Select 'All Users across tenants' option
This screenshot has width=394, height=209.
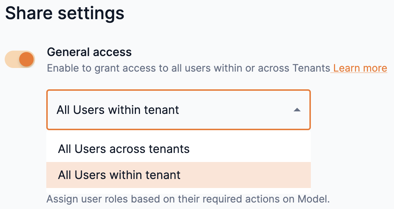(123, 148)
